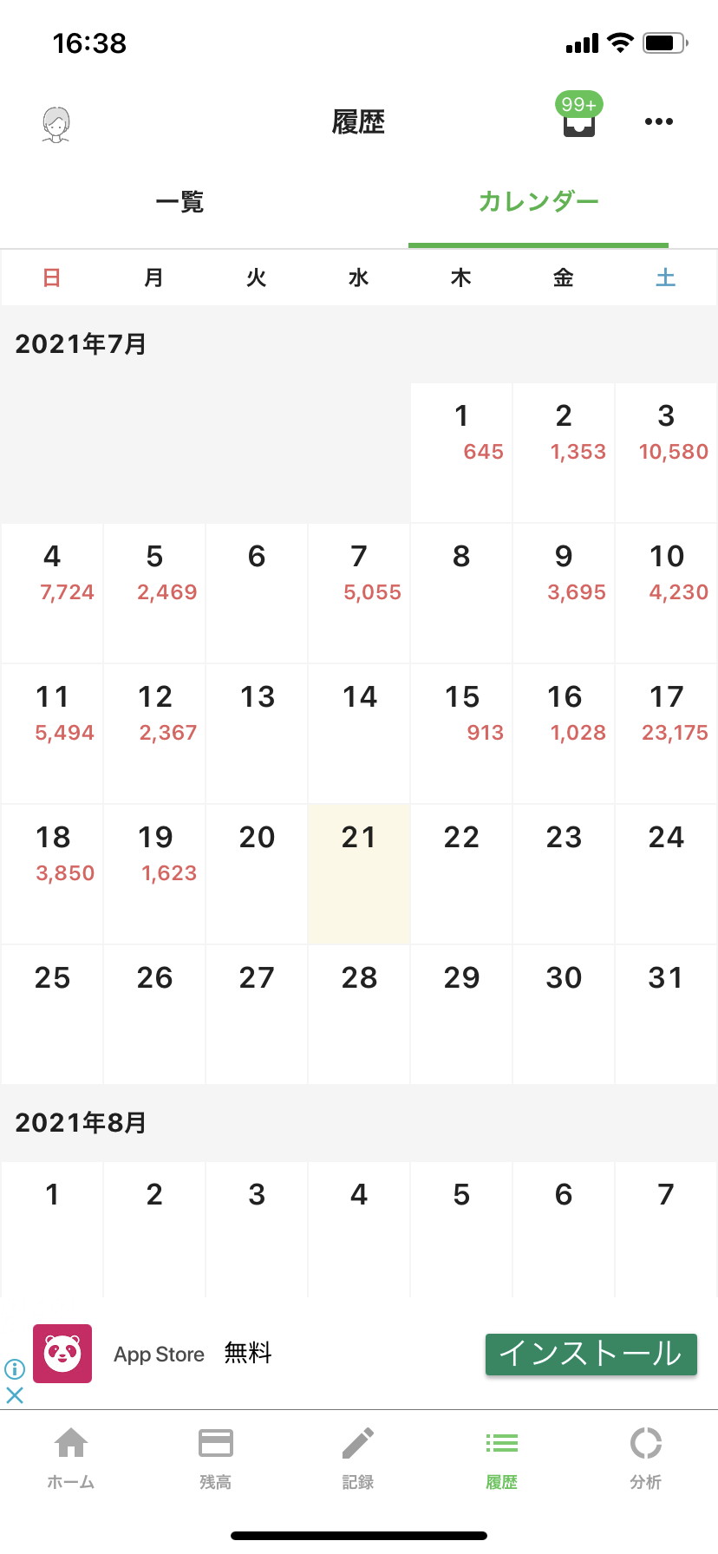Select July 17 with 23,175 spending
This screenshot has height=1554, width=718.
(x=666, y=734)
